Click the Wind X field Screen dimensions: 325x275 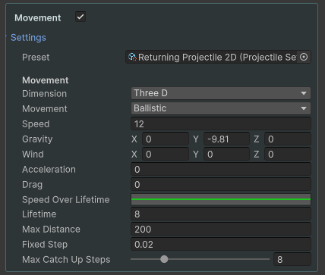coord(166,155)
